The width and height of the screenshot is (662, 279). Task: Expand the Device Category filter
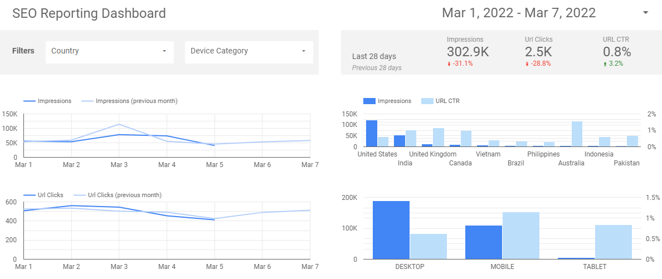click(x=249, y=51)
